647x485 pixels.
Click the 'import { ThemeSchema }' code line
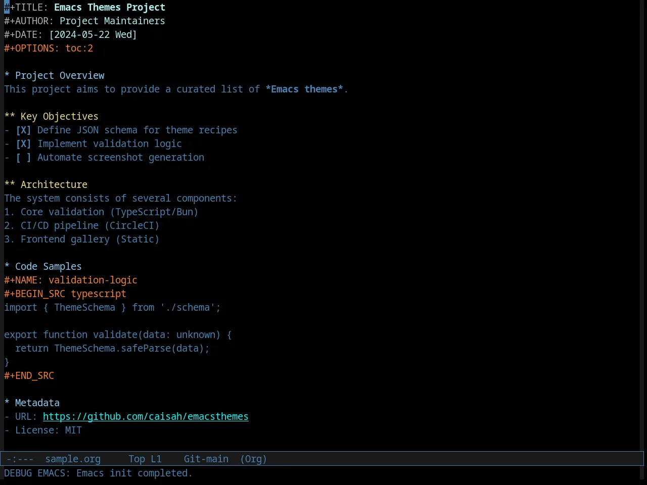coord(112,308)
